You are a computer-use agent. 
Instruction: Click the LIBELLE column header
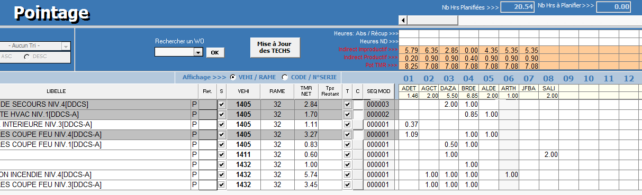click(56, 91)
